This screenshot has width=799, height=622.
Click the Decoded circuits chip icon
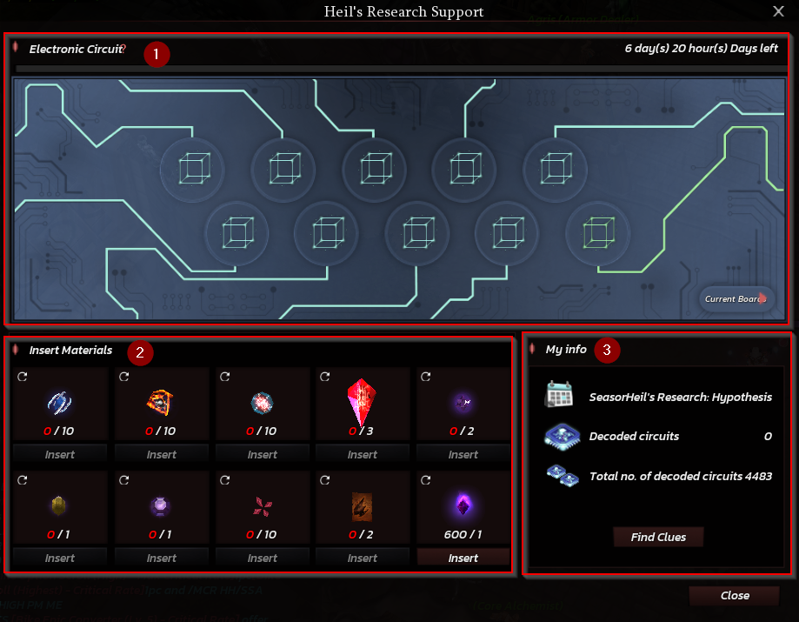[562, 437]
